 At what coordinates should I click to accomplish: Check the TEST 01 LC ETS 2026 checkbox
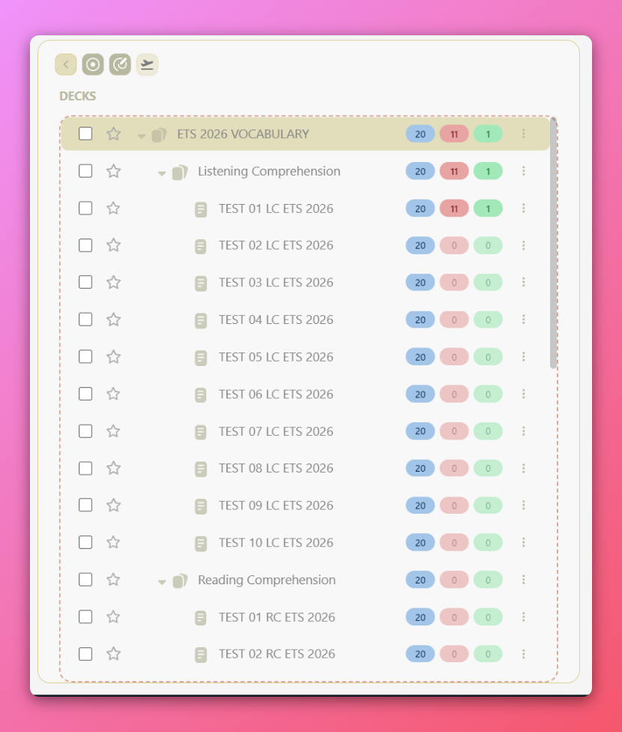(85, 208)
